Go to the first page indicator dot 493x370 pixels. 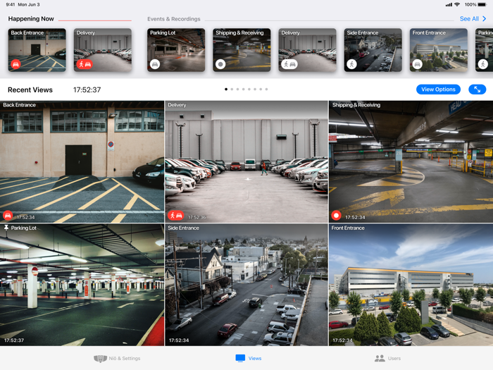tap(226, 90)
